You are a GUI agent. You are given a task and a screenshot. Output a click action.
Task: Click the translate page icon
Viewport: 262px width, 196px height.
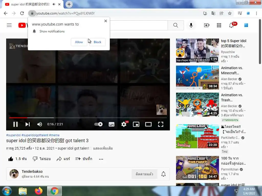click(x=213, y=13)
